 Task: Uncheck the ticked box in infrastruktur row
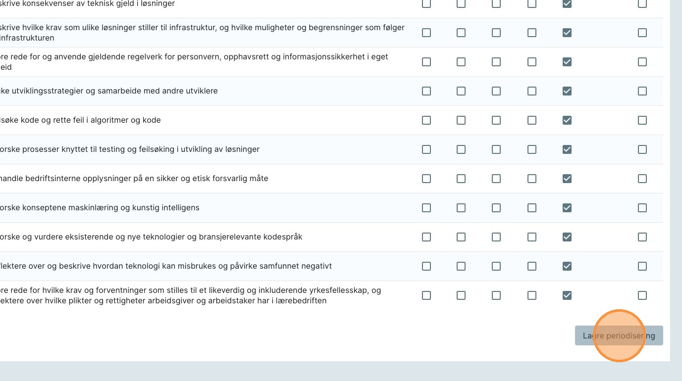coord(567,33)
